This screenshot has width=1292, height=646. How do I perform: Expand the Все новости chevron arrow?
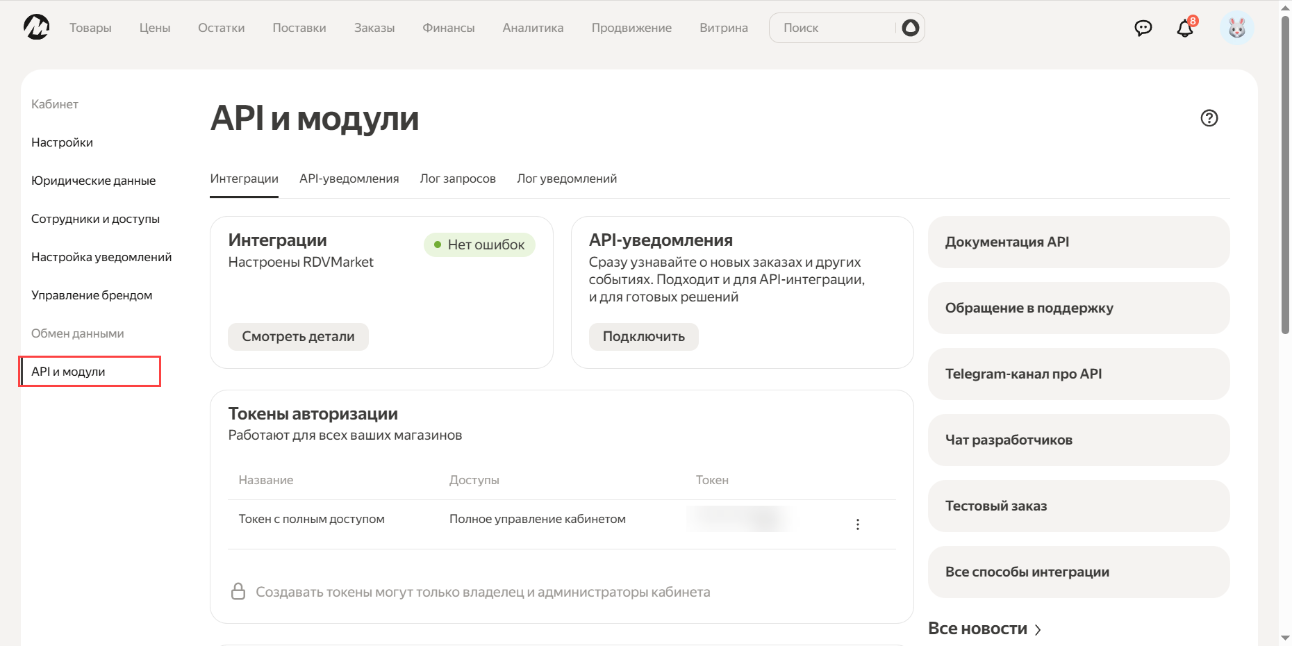click(1038, 629)
